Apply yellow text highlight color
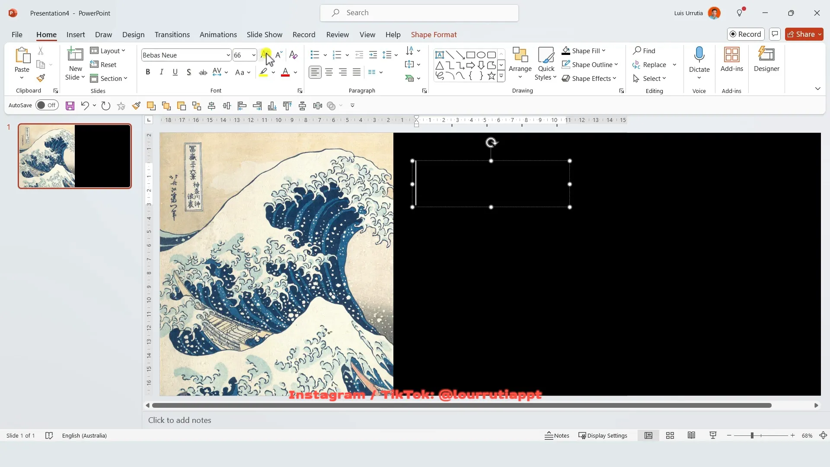This screenshot has width=830, height=467. pos(263,72)
